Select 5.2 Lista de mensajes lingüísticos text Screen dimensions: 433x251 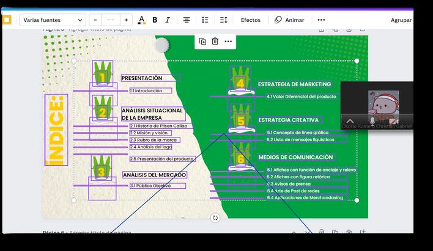(x=300, y=140)
